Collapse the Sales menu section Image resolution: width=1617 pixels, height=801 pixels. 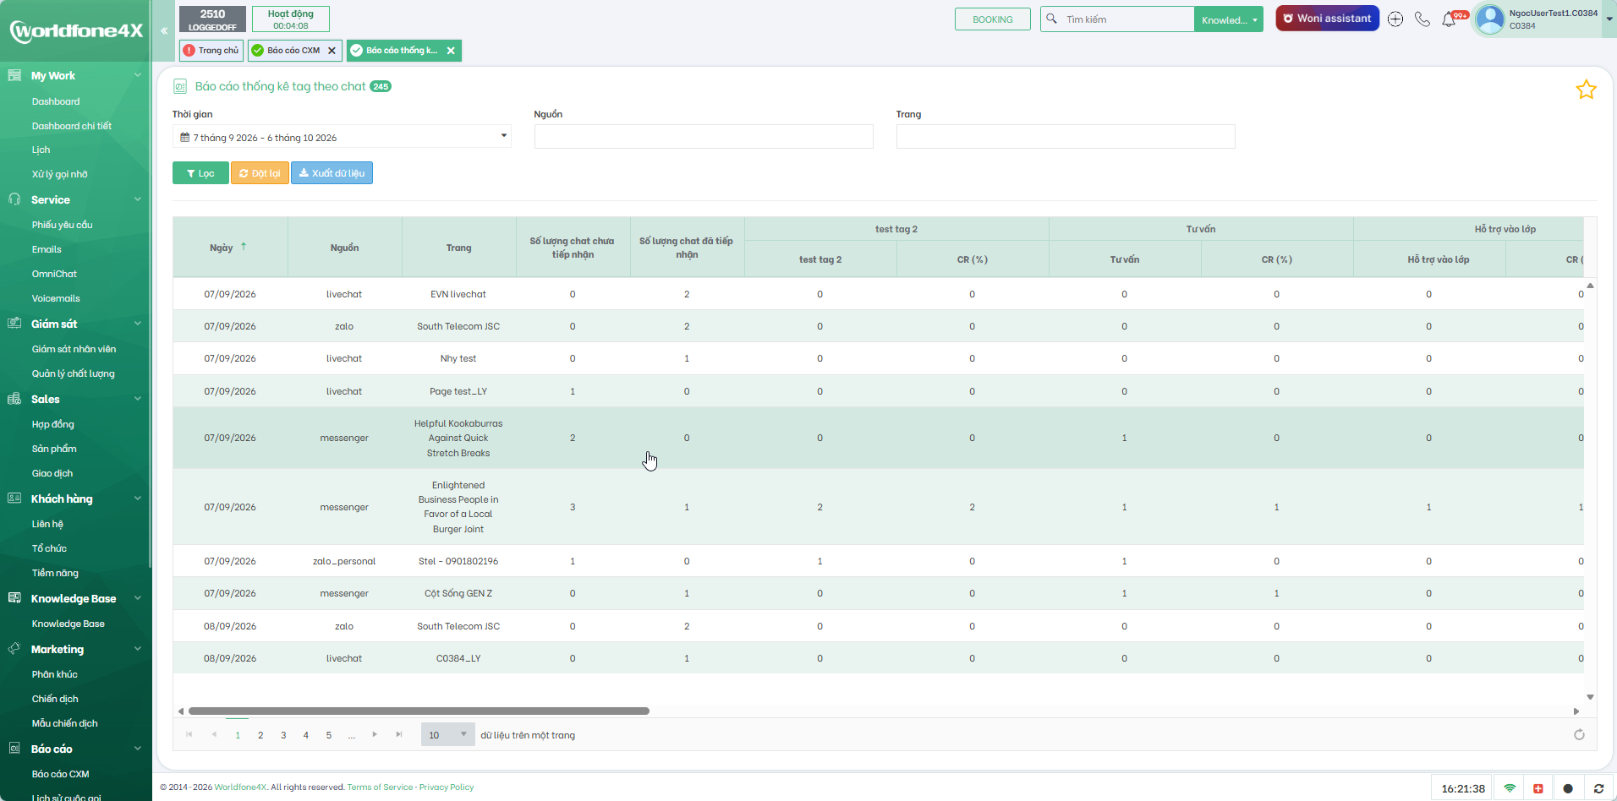pyautogui.click(x=137, y=399)
